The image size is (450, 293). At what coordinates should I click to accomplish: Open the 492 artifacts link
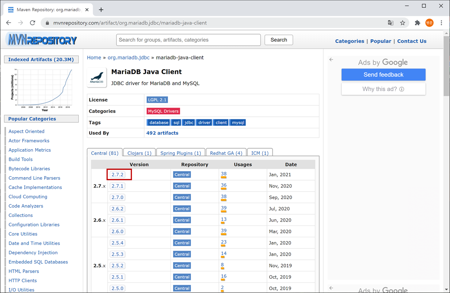coord(162,133)
